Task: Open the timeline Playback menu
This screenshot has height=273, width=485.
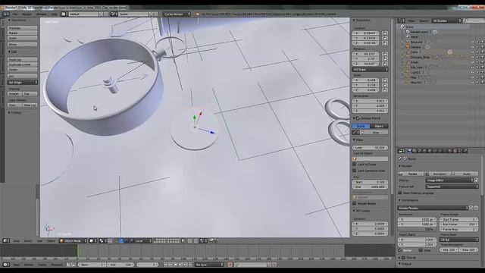Action: coord(57,265)
